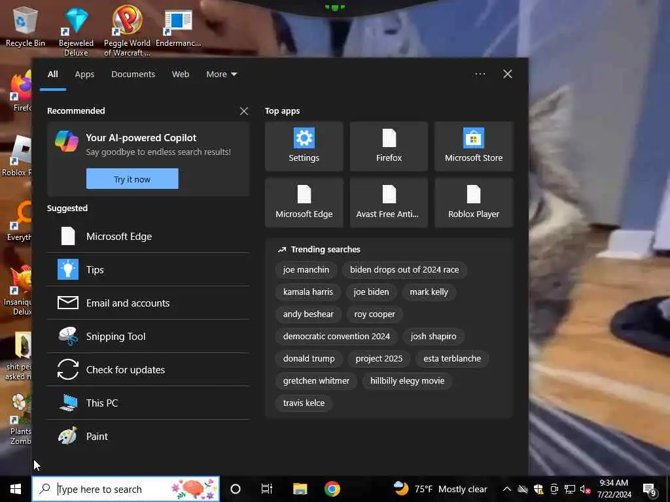The height and width of the screenshot is (502, 670).
Task: Show hidden system tray icons
Action: point(507,489)
